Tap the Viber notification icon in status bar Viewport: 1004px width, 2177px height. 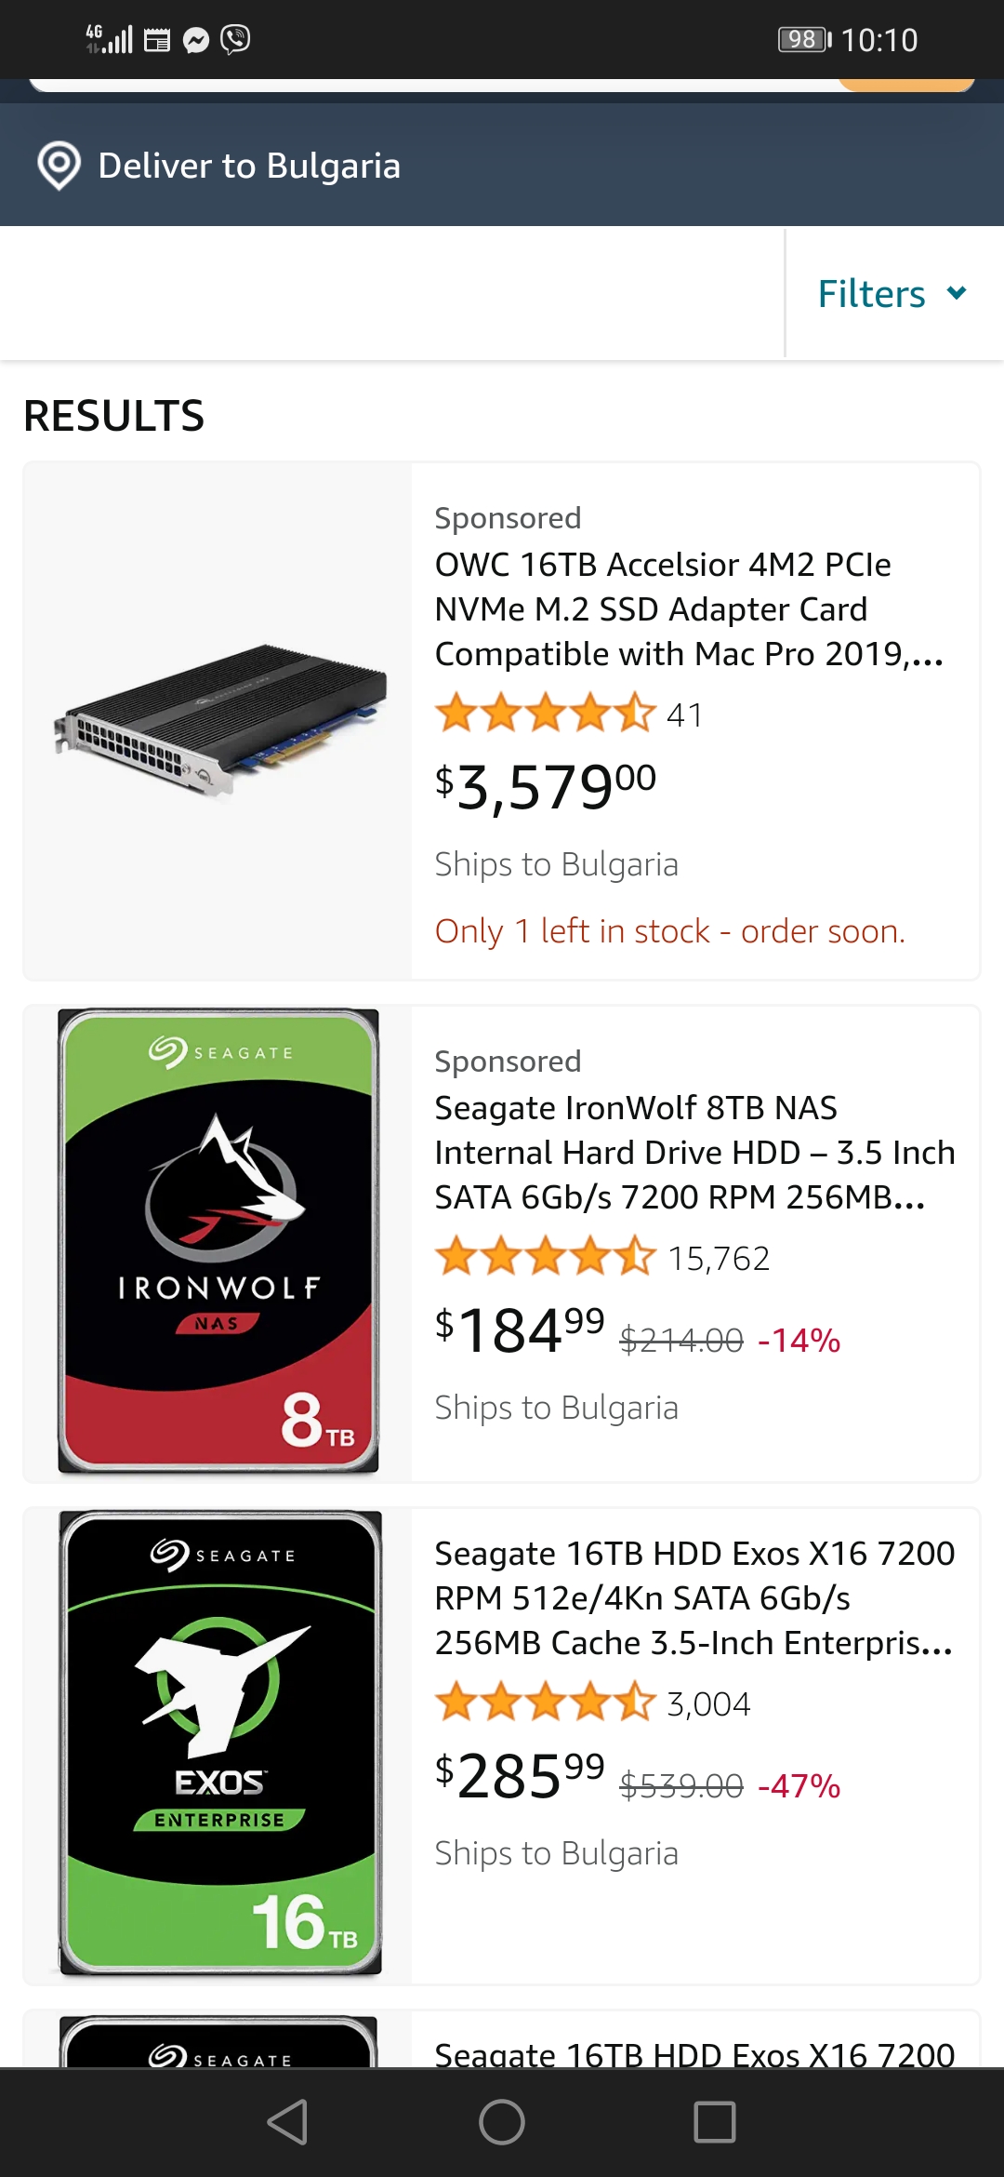click(x=236, y=39)
